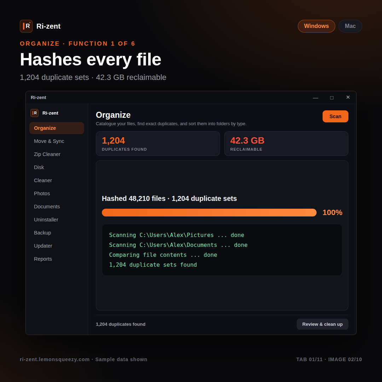Click the log line 'Scanning C:\Users\Alex\Pictures ... done'

[176, 235]
